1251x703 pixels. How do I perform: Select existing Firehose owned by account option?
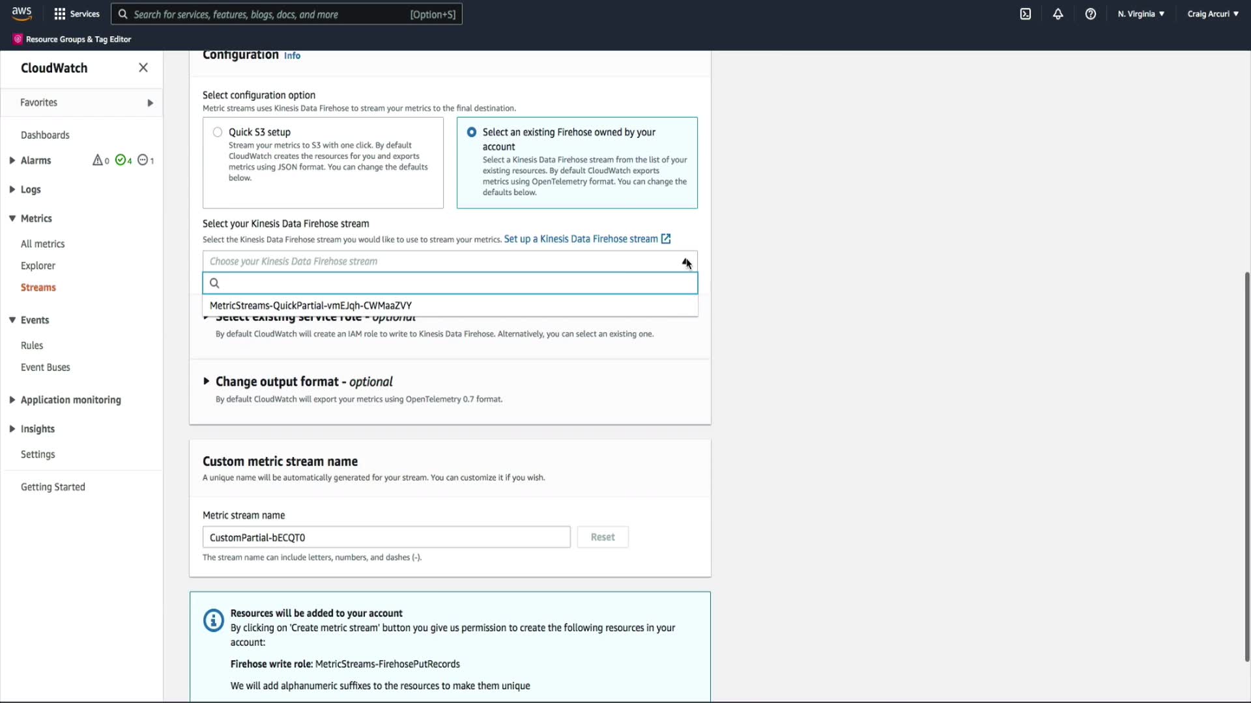[x=472, y=132]
